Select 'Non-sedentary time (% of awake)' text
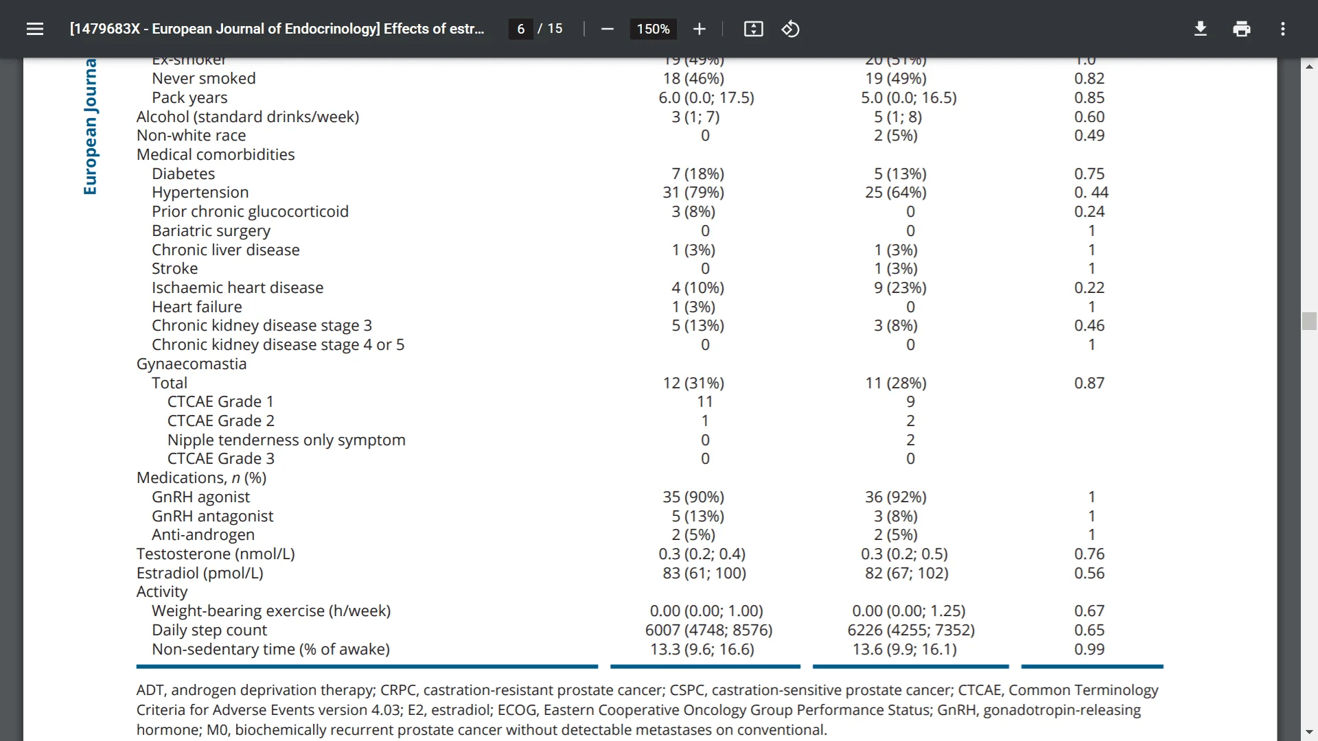Image resolution: width=1318 pixels, height=741 pixels. pos(270,649)
